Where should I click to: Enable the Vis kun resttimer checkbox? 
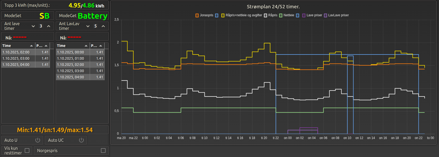pyautogui.click(x=27, y=151)
